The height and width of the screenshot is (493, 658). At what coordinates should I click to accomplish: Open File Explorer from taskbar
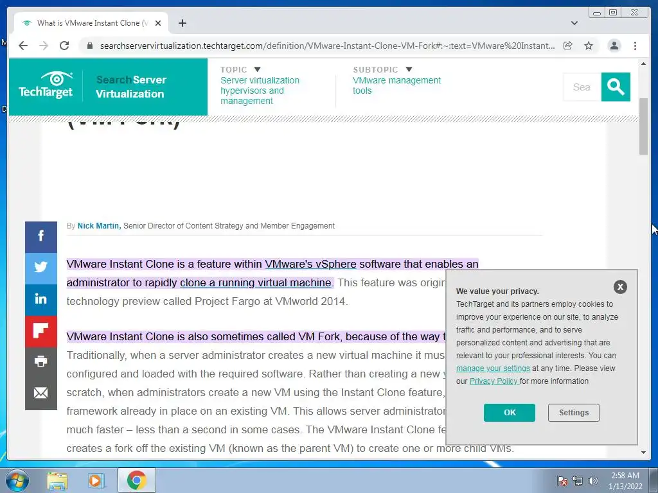click(x=57, y=480)
